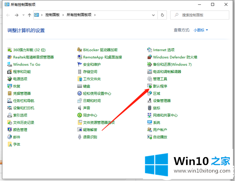Open the Windows Defender 防火墙 icon
Viewport: 235px width, 181px height.
pos(150,57)
